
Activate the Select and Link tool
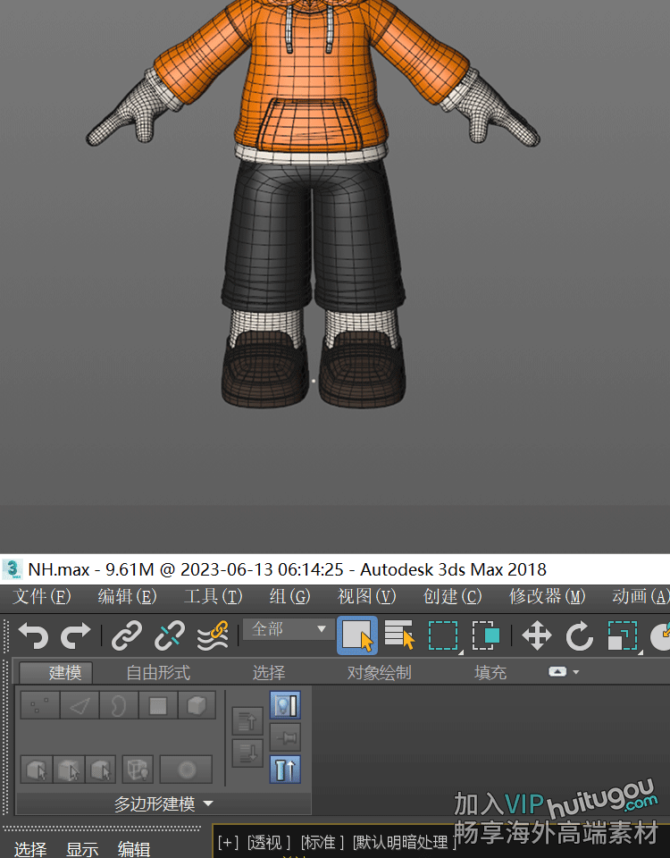127,636
